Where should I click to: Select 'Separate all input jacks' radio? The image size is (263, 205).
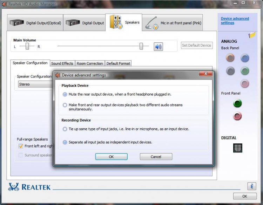tap(65, 142)
